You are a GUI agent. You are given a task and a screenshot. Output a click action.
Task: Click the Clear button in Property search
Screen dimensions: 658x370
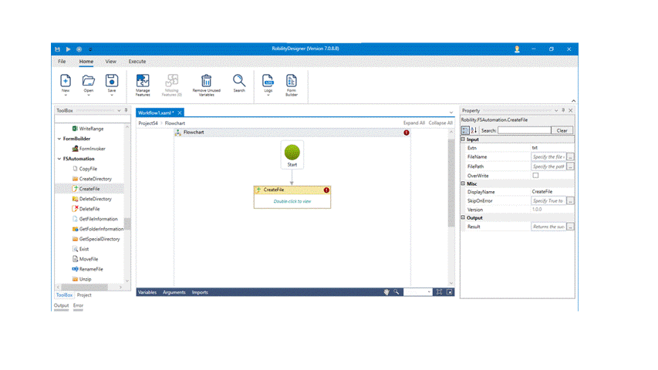562,130
